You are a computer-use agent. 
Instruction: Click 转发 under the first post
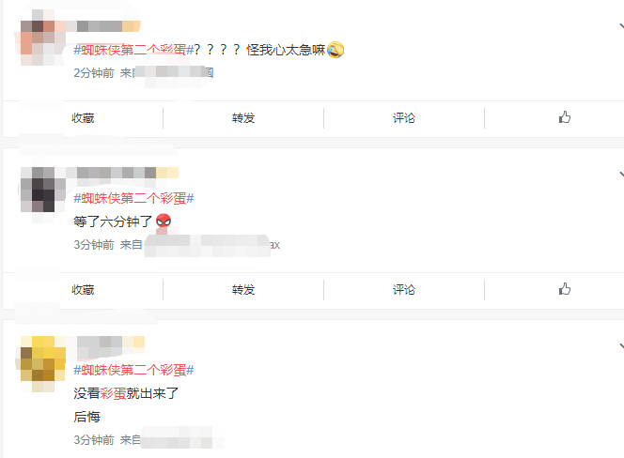[243, 118]
